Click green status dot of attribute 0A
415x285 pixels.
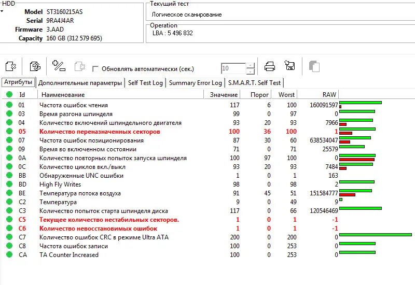[9, 158]
